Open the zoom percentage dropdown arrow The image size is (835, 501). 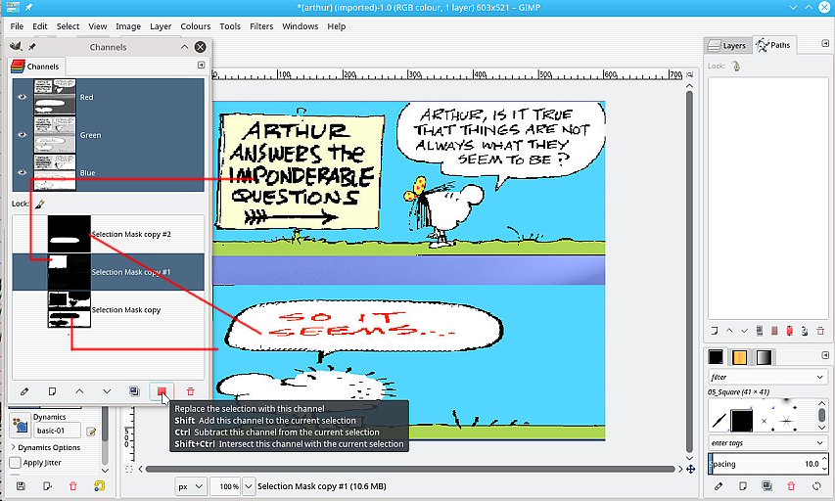click(249, 486)
